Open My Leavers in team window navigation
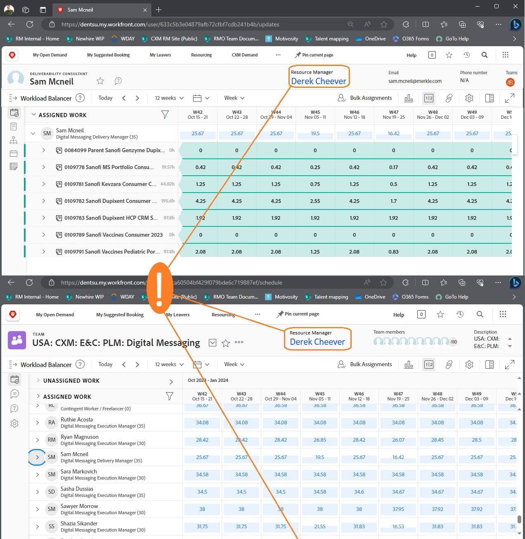Image resolution: width=525 pixels, height=539 pixels. click(x=178, y=315)
